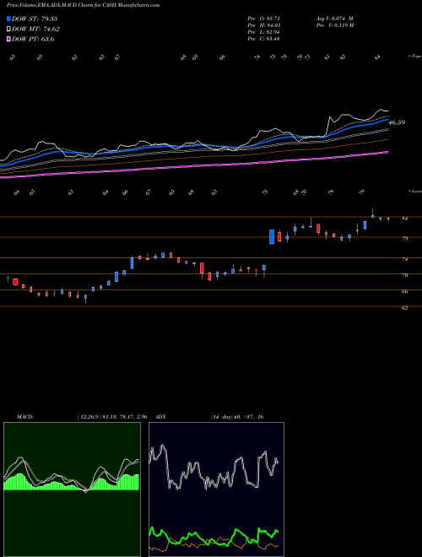Click the chart title mentioning CASH MunafaSutra.com
This screenshot has width=422, height=557.
tap(83, 5)
